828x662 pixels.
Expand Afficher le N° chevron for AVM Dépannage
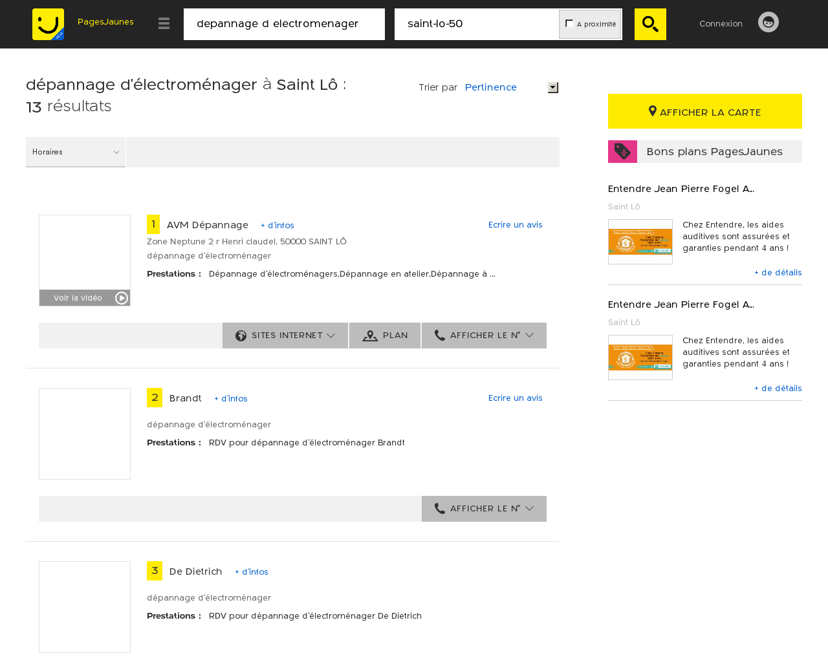point(530,336)
